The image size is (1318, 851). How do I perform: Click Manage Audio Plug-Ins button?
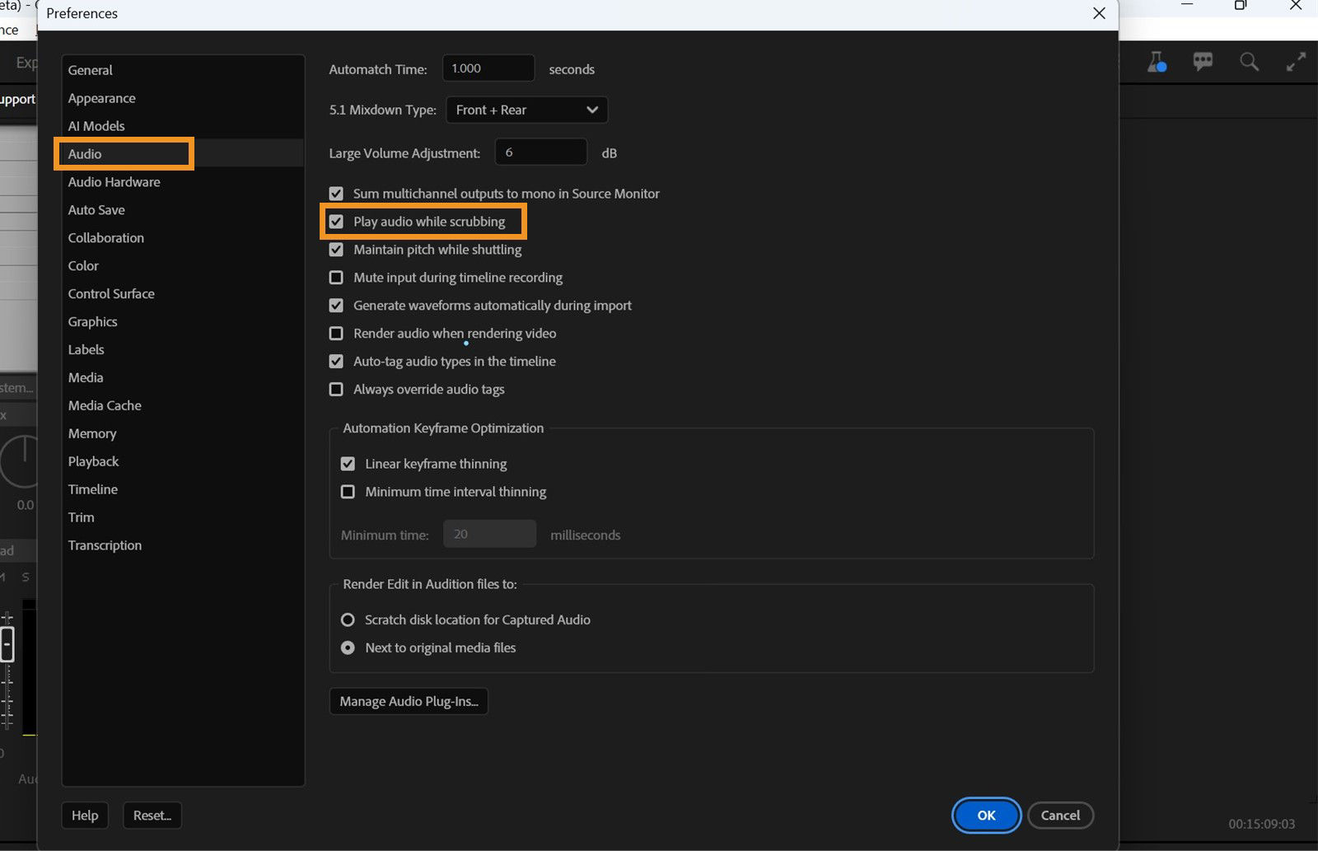[x=409, y=701]
